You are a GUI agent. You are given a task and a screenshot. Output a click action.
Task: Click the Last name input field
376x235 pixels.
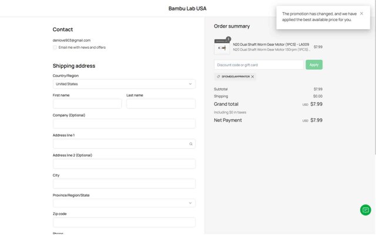(x=160, y=103)
